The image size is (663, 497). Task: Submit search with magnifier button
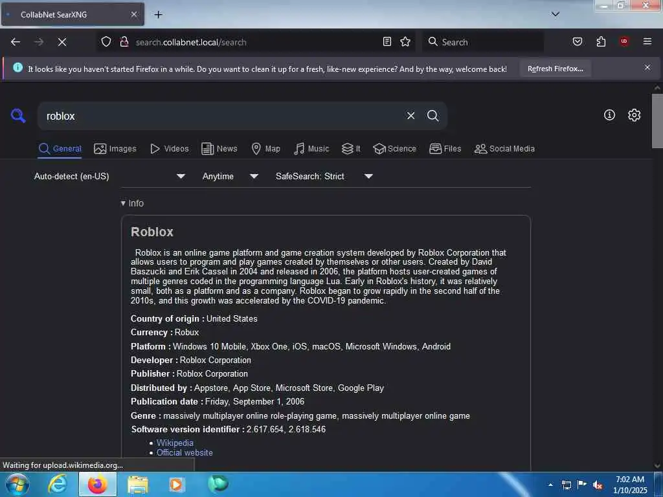[433, 116]
